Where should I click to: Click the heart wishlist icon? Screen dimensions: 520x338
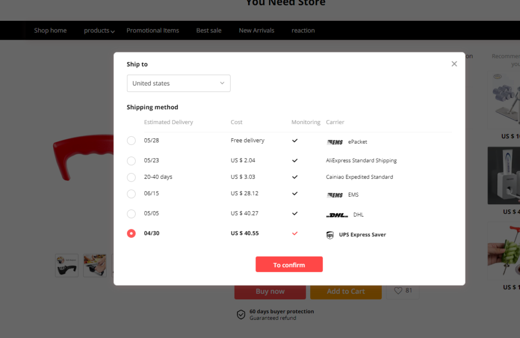[x=398, y=291]
